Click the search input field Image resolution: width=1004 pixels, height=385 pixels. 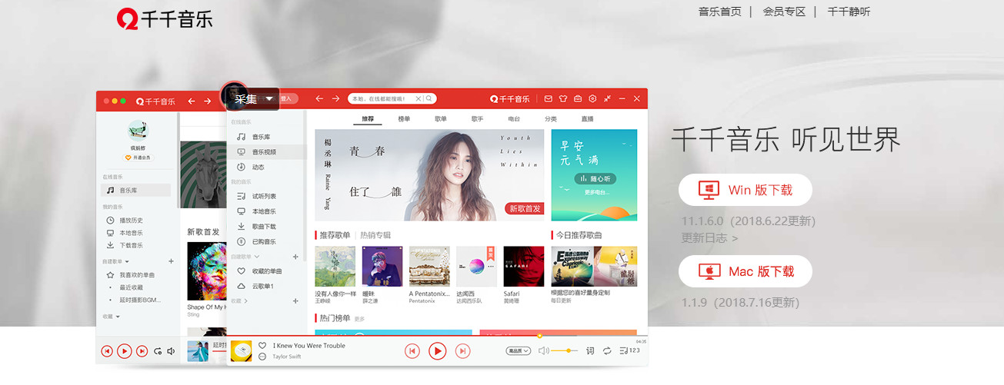click(382, 99)
